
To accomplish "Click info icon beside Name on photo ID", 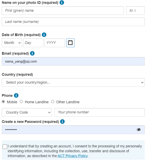I will pyautogui.click(x=62, y=3).
